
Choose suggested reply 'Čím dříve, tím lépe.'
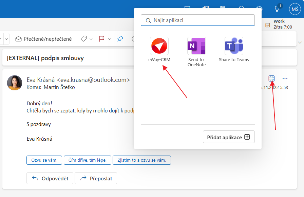coord(88,160)
